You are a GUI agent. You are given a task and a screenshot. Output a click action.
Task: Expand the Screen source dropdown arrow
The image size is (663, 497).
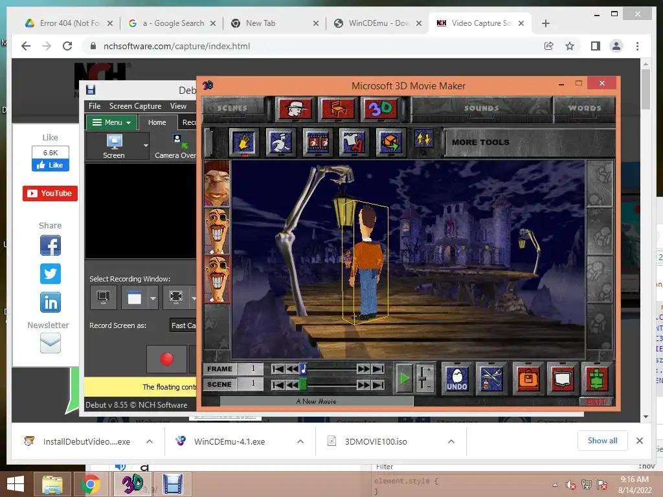point(146,146)
